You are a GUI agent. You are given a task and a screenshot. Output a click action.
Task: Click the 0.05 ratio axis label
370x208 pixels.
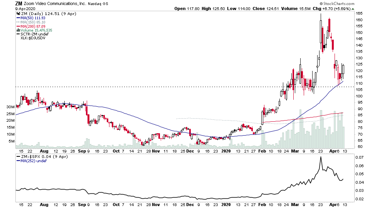(x=360, y=174)
